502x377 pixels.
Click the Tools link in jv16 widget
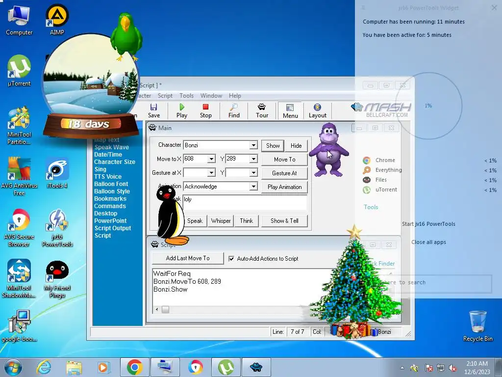[371, 207]
